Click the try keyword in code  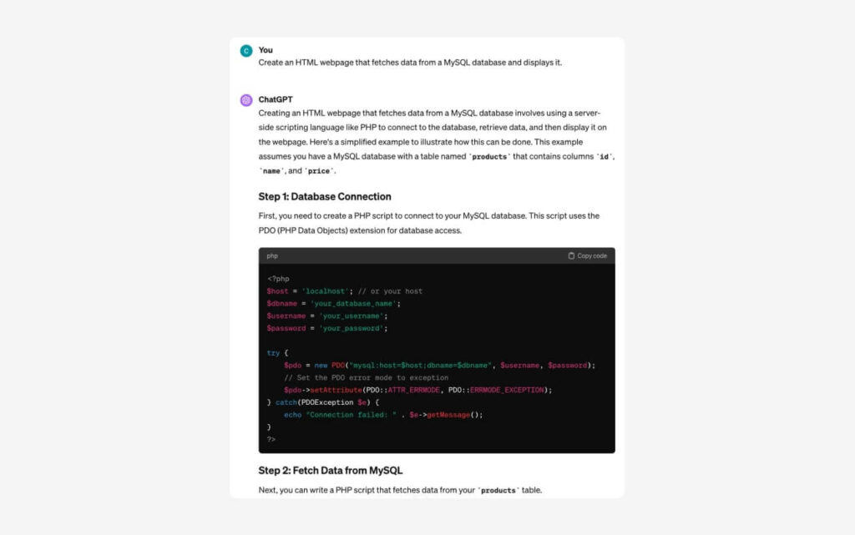pyautogui.click(x=273, y=353)
